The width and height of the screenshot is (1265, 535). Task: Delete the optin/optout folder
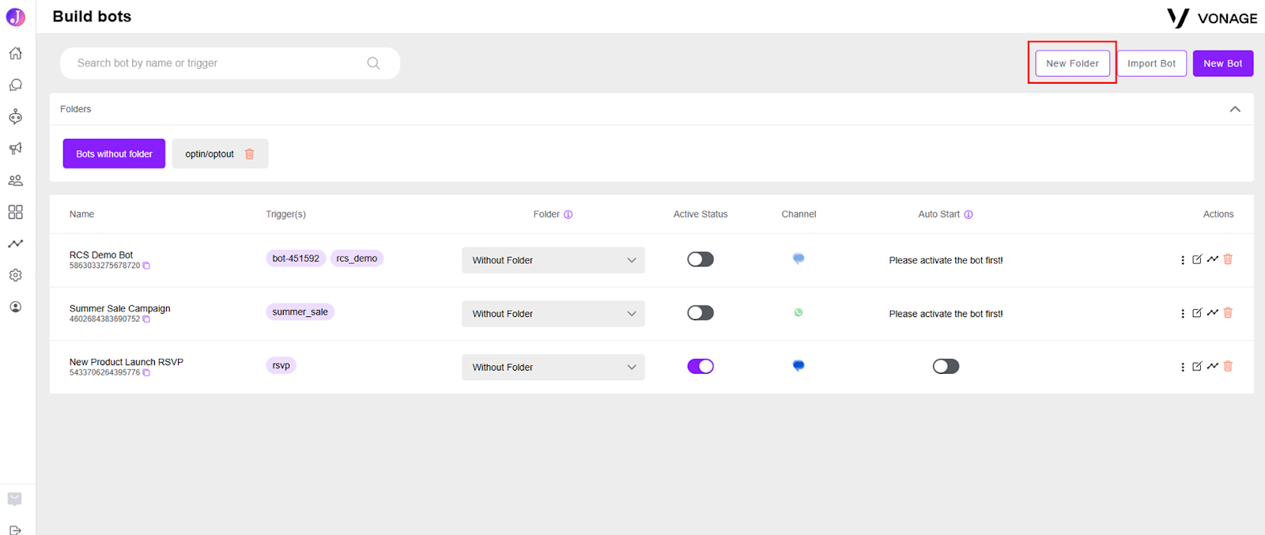[x=250, y=154]
